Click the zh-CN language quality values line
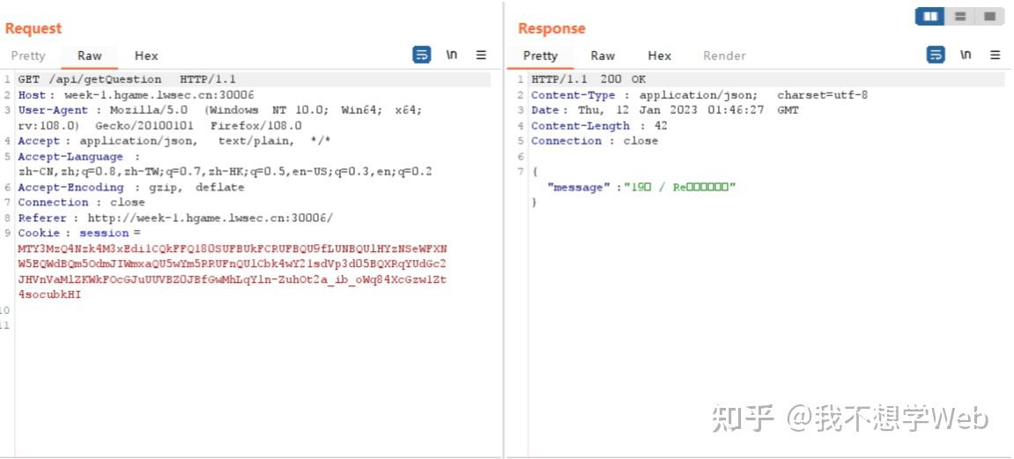Viewport: 1014px width, 459px height. pyautogui.click(x=225, y=172)
